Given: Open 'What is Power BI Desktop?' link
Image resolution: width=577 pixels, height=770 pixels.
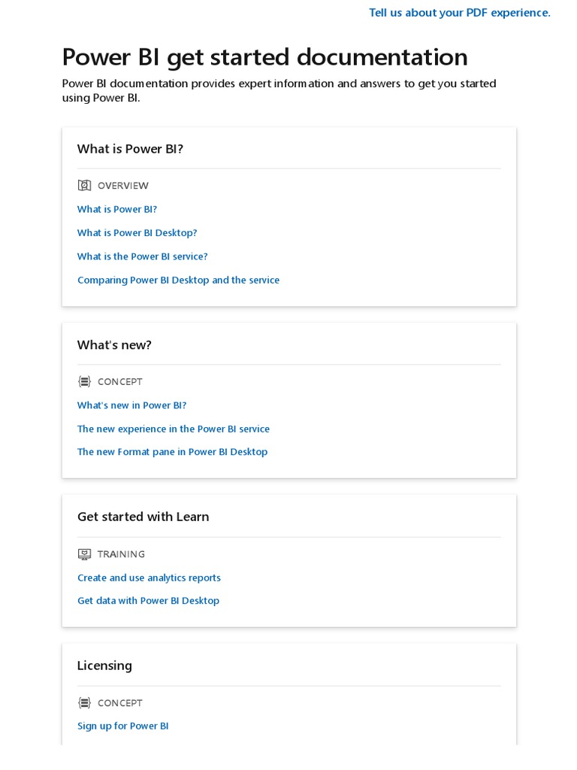Looking at the screenshot, I should click(x=137, y=233).
